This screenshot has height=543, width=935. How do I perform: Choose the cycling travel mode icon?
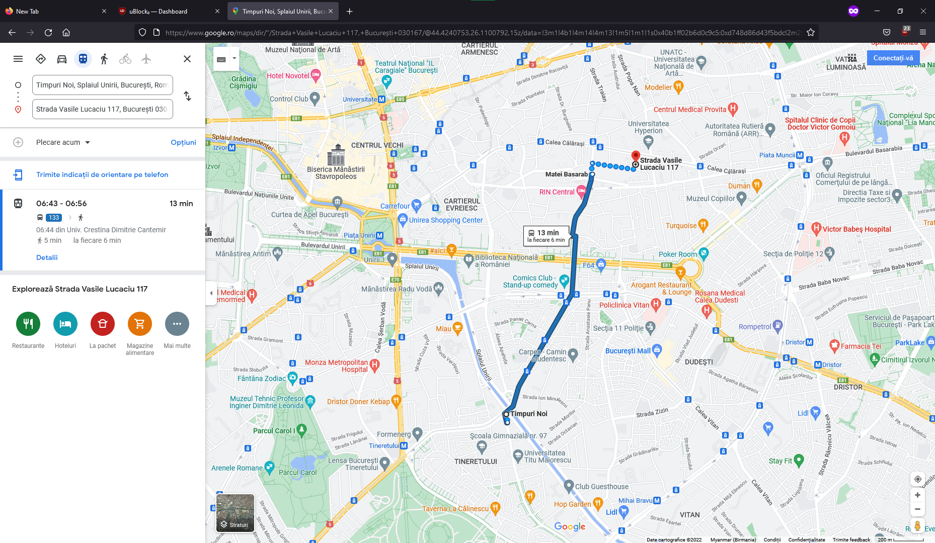tap(125, 59)
